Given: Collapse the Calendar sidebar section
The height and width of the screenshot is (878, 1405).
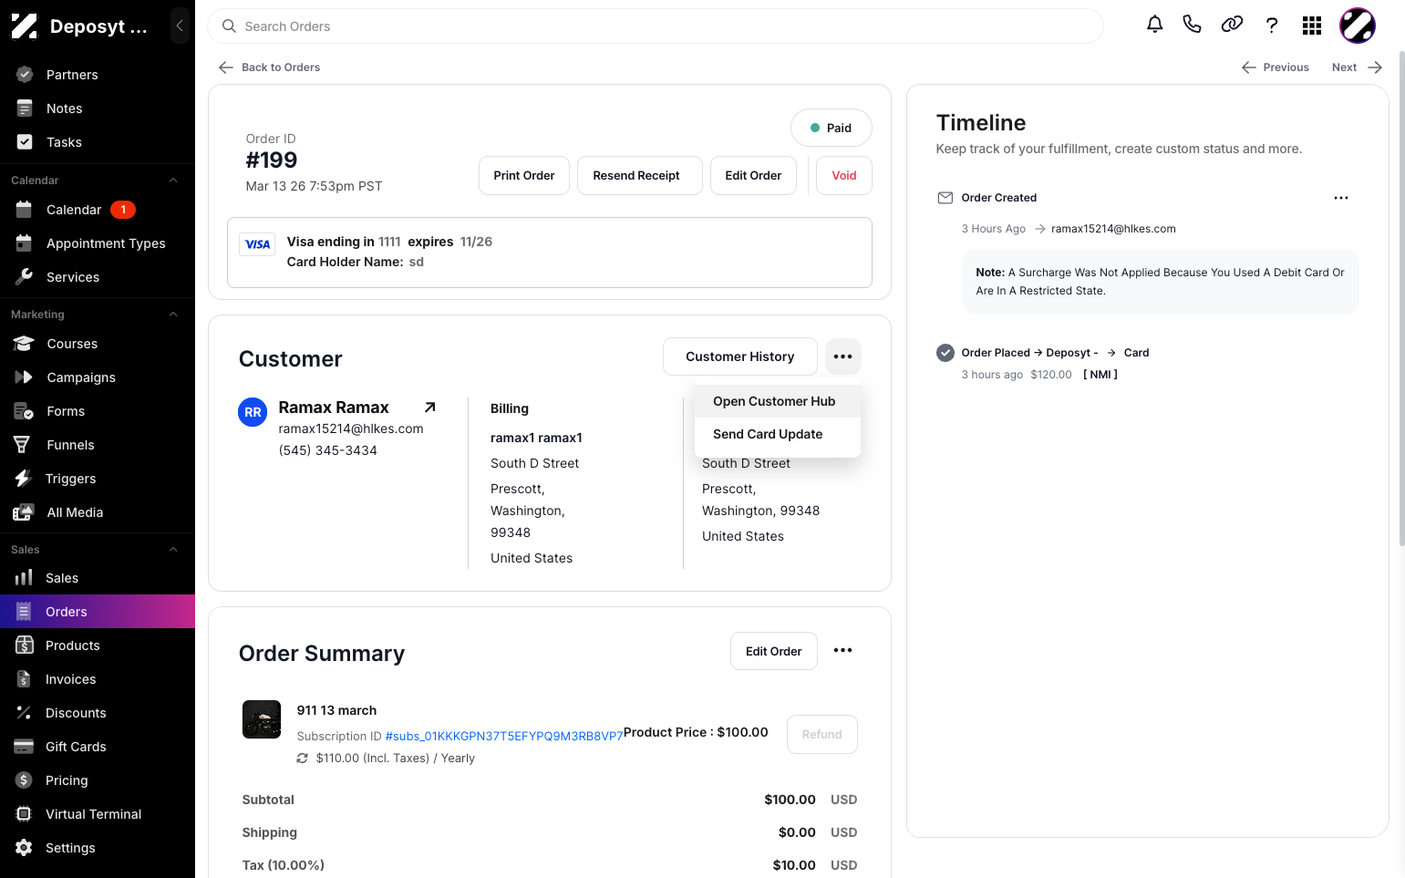Looking at the screenshot, I should coord(173,181).
